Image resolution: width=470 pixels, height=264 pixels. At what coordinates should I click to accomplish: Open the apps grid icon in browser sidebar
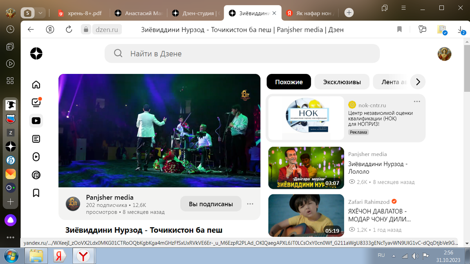point(11,81)
